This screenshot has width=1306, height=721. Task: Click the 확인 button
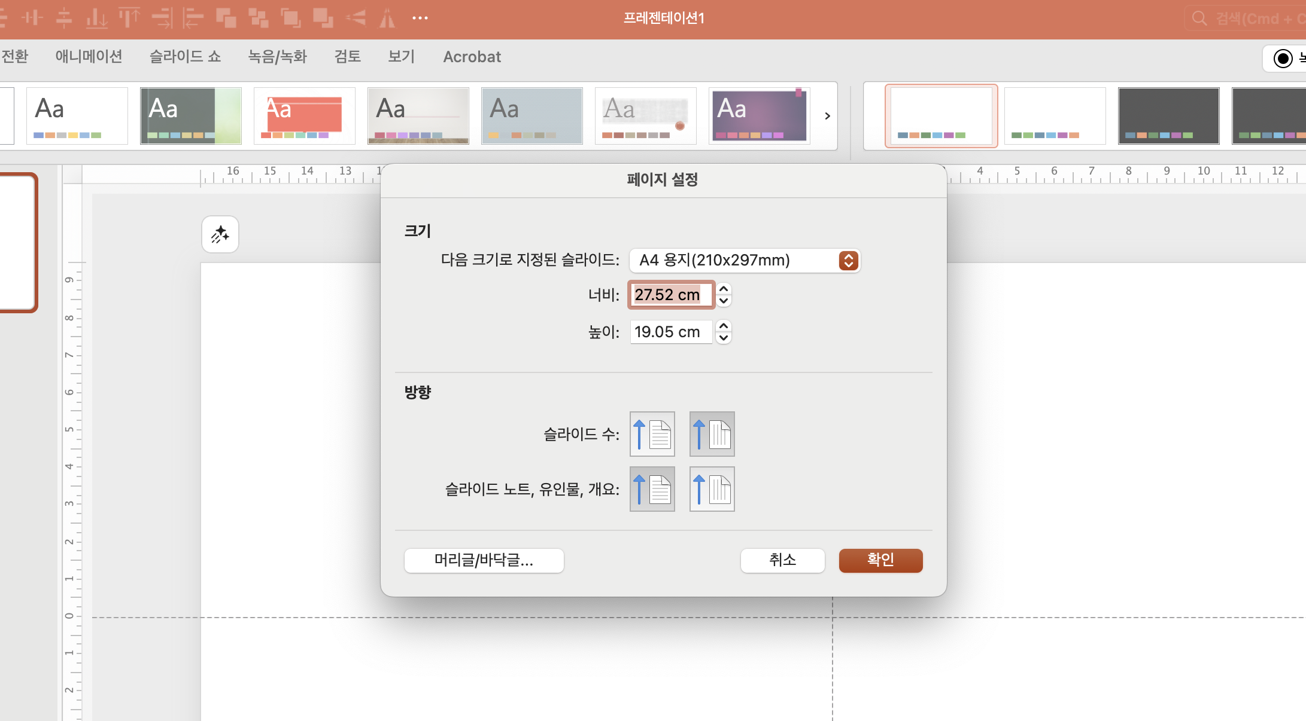point(880,560)
